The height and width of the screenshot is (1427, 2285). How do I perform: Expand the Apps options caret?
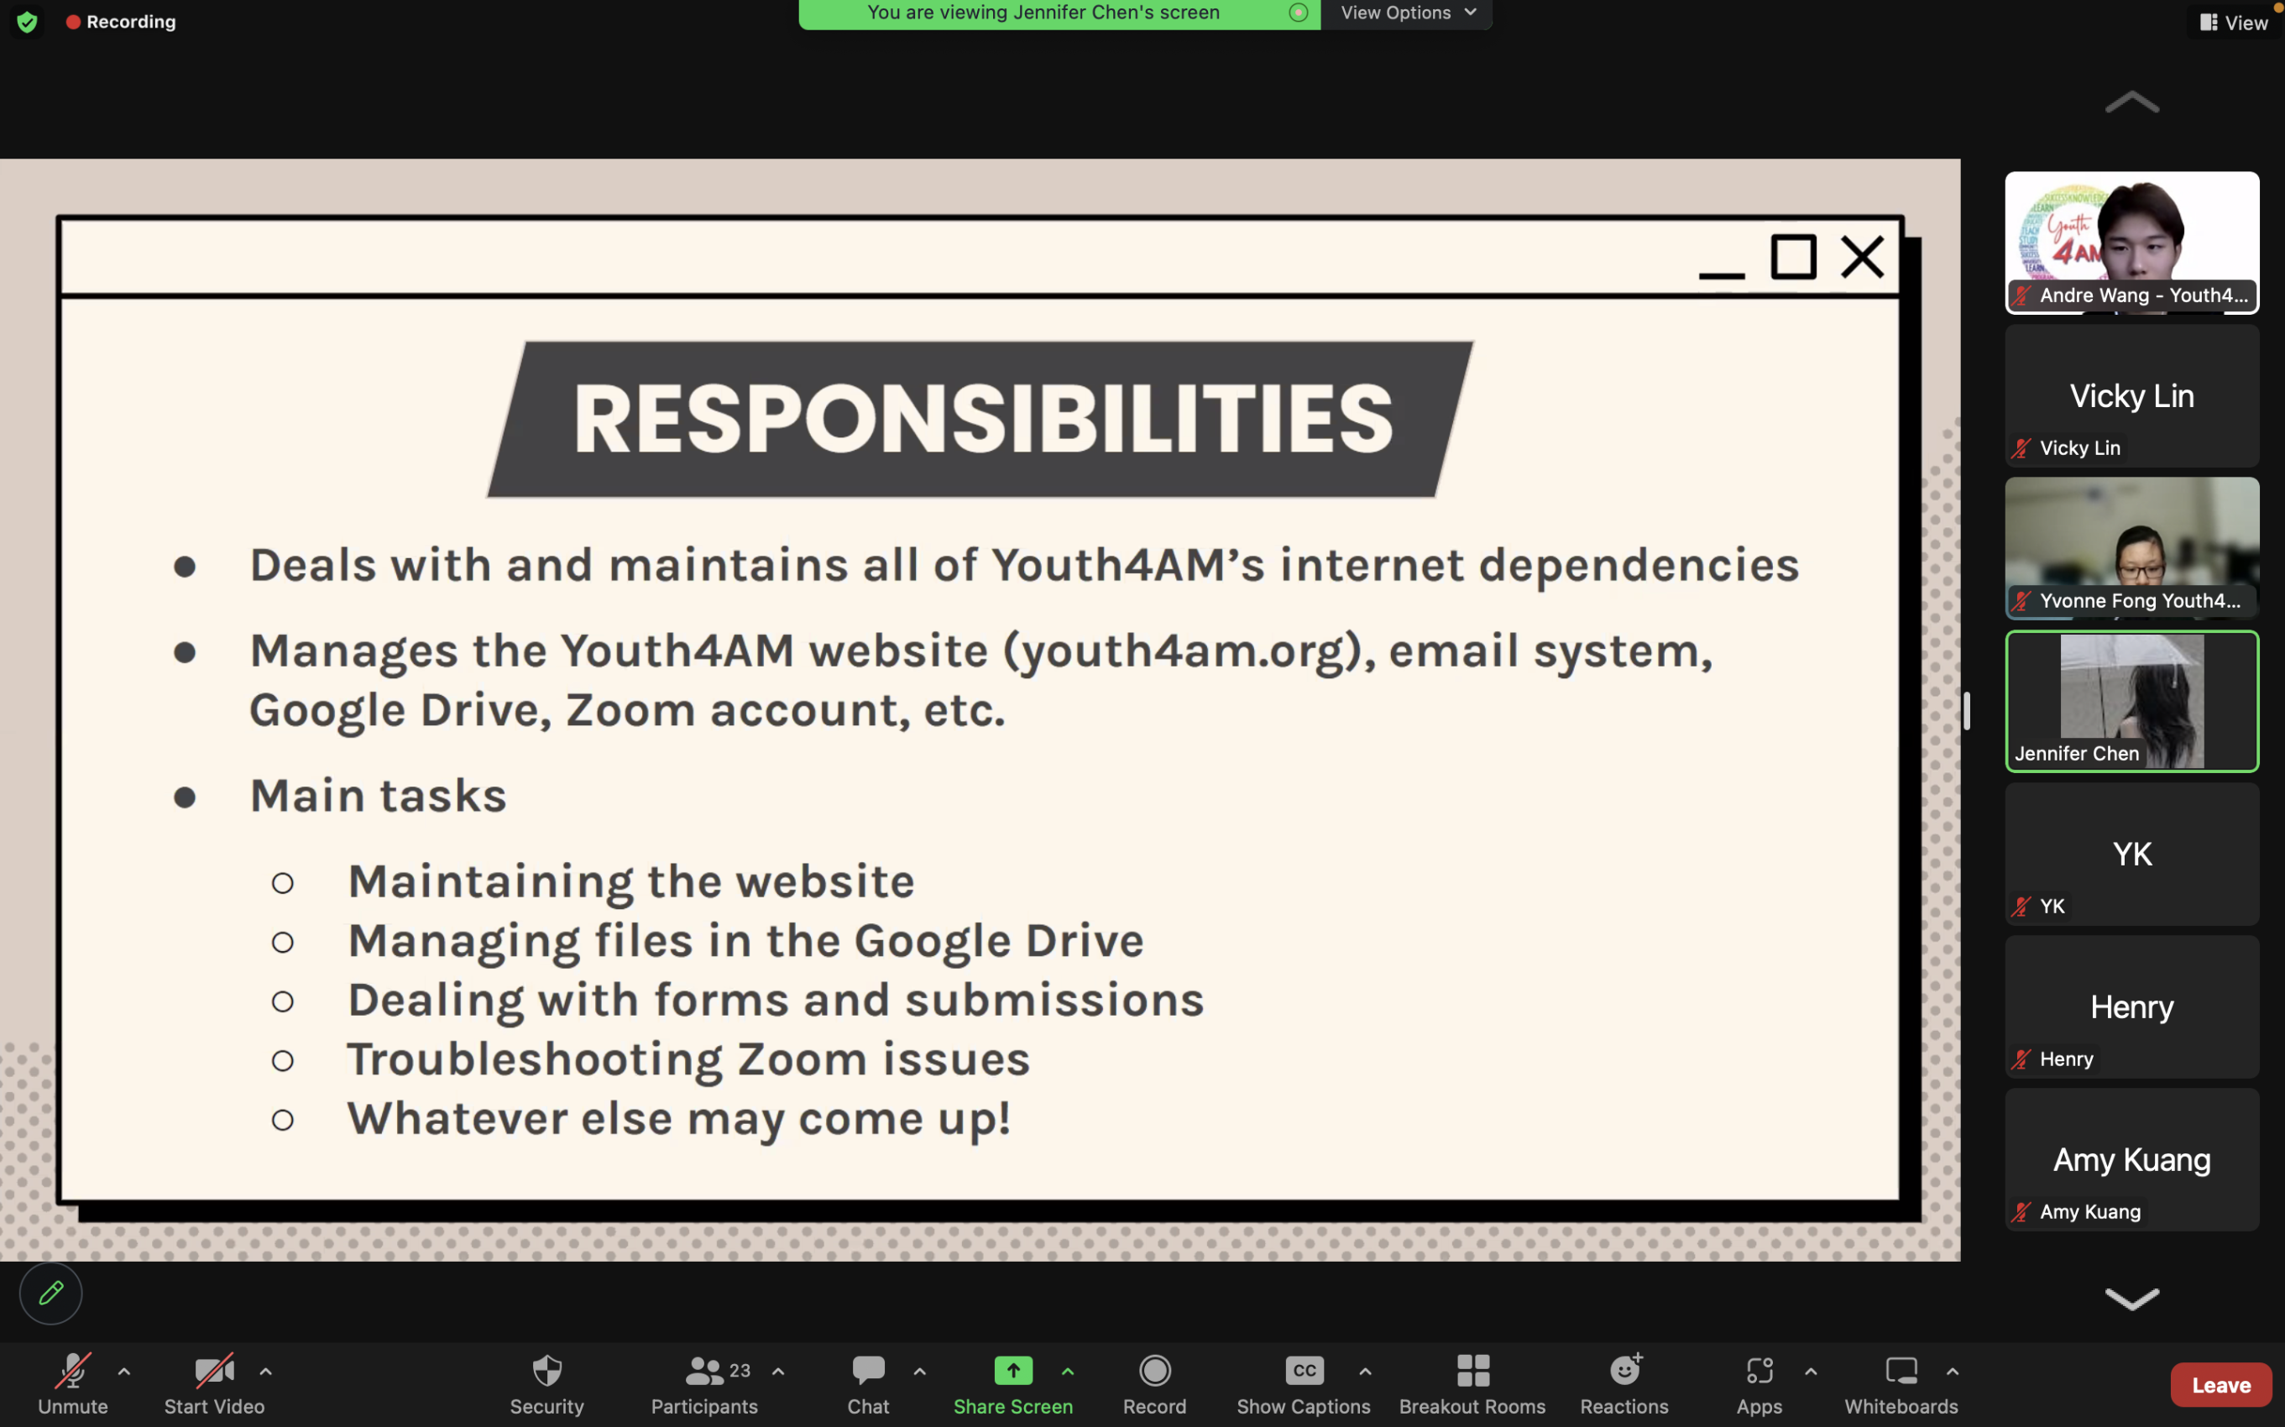pos(1810,1372)
